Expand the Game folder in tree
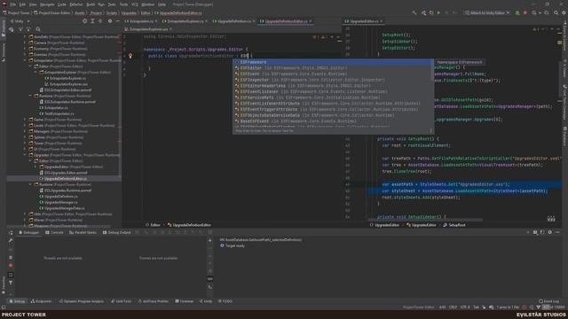The width and height of the screenshot is (568, 319). click(25, 120)
